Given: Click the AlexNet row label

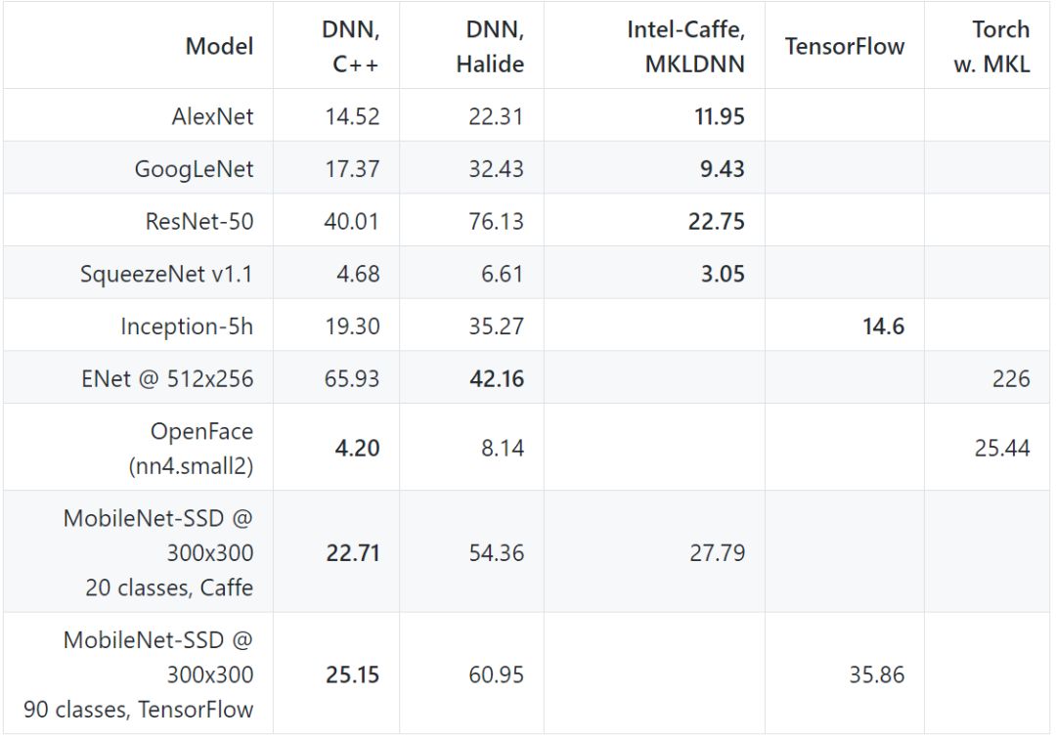Looking at the screenshot, I should 212,116.
